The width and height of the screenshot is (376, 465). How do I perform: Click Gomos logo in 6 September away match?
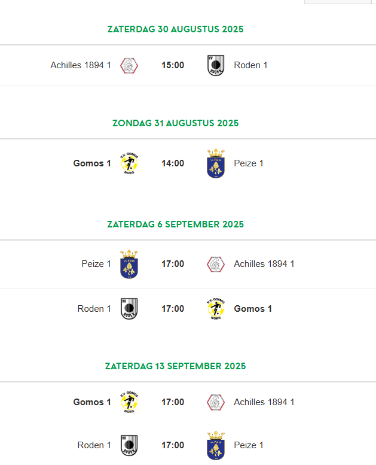[x=216, y=309]
